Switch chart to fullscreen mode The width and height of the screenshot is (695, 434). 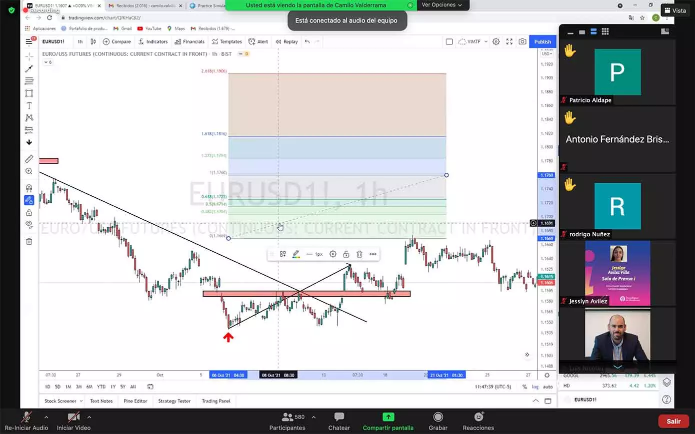(509, 41)
